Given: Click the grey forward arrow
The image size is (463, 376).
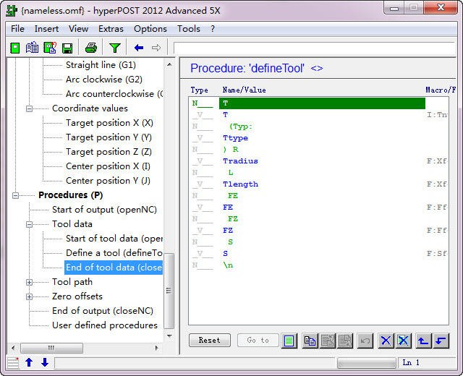Looking at the screenshot, I should (x=156, y=48).
